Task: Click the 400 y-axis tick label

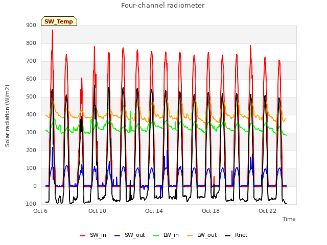Action: (x=31, y=114)
